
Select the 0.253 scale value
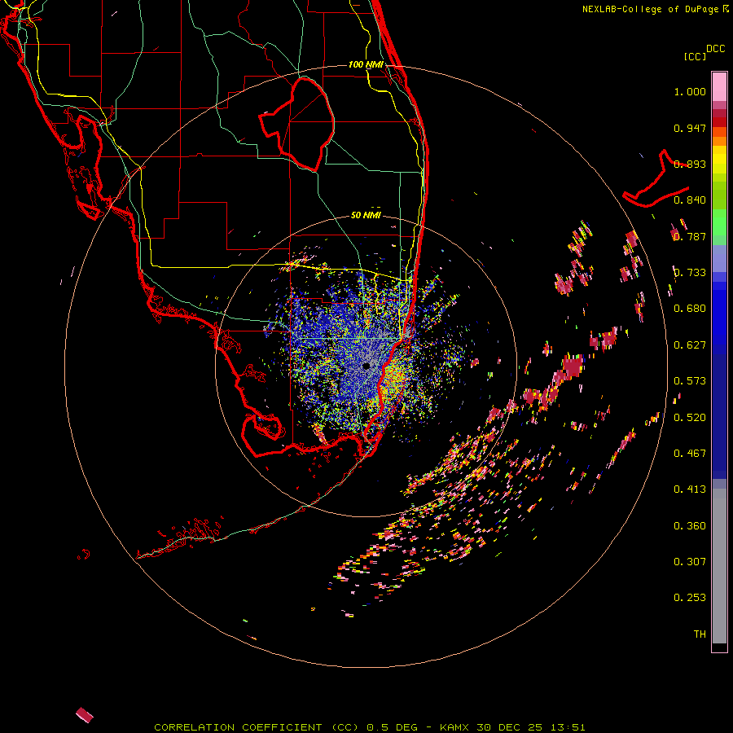[690, 598]
